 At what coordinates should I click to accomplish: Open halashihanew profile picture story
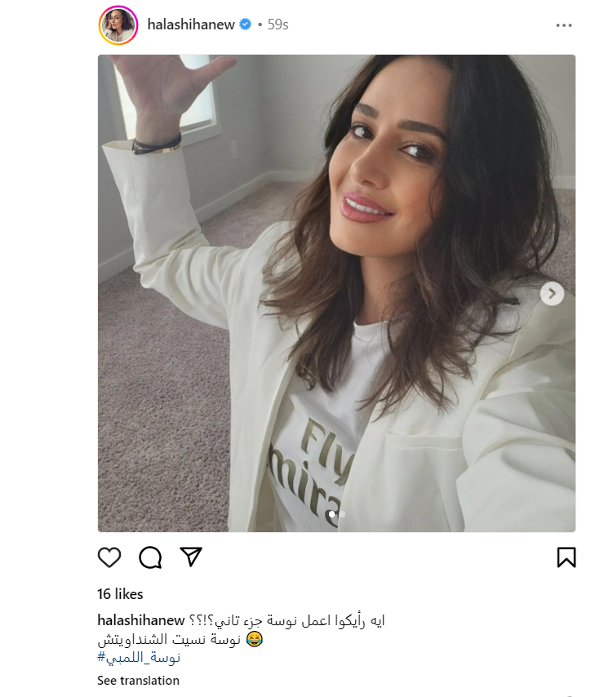click(118, 25)
